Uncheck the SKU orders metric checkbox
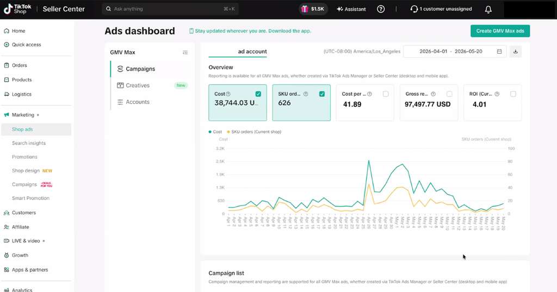 (x=322, y=94)
